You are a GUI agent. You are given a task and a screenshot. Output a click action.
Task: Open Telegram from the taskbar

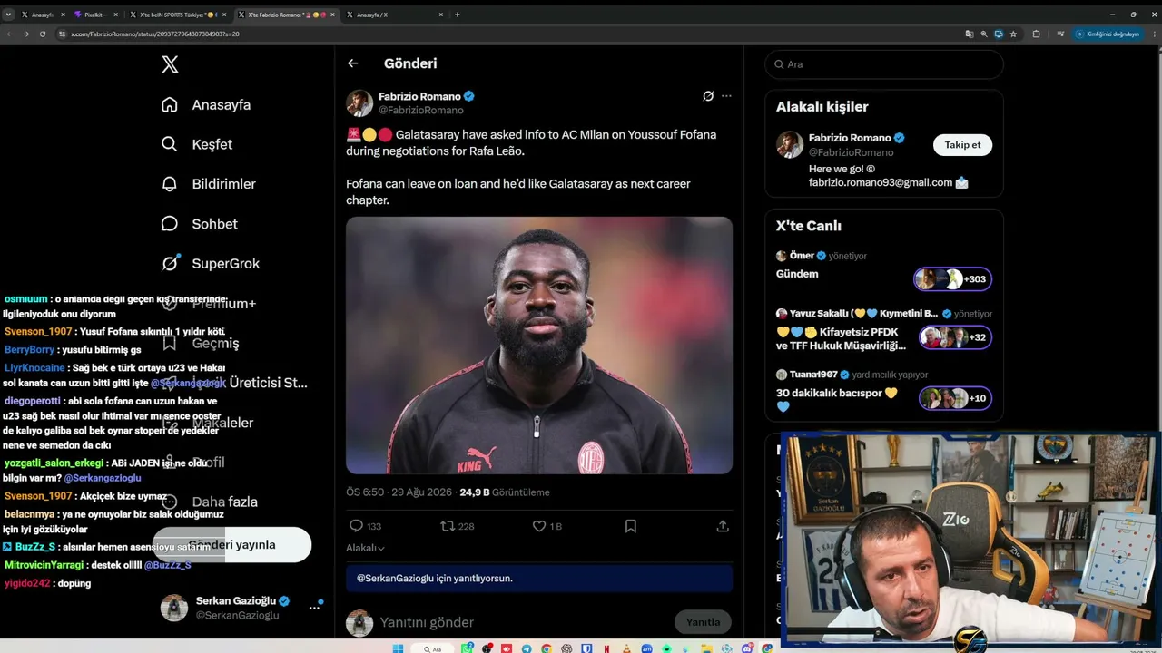[x=527, y=648]
